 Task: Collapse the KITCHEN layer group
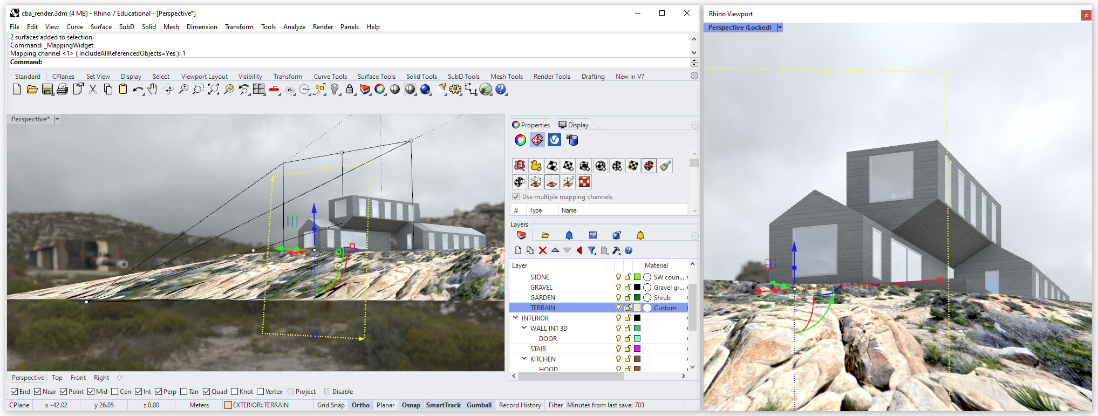click(524, 359)
